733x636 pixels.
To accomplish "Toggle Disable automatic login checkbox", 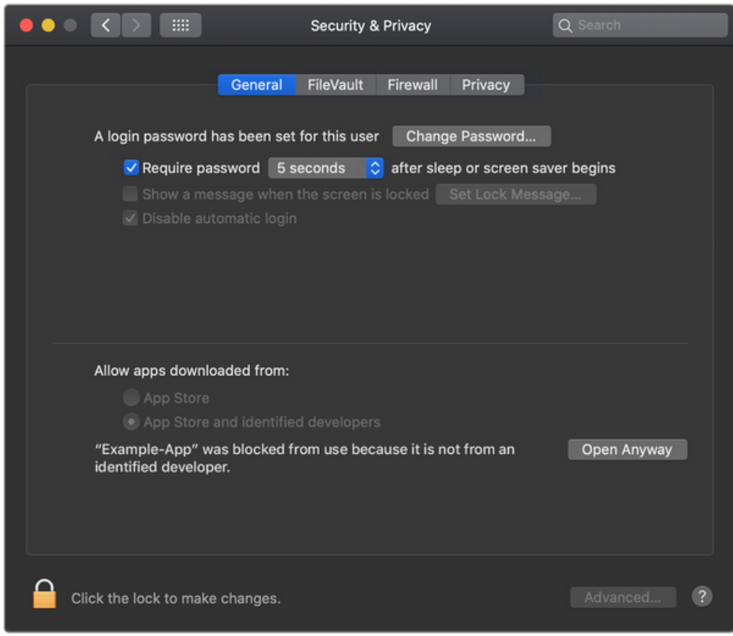I will (x=131, y=218).
